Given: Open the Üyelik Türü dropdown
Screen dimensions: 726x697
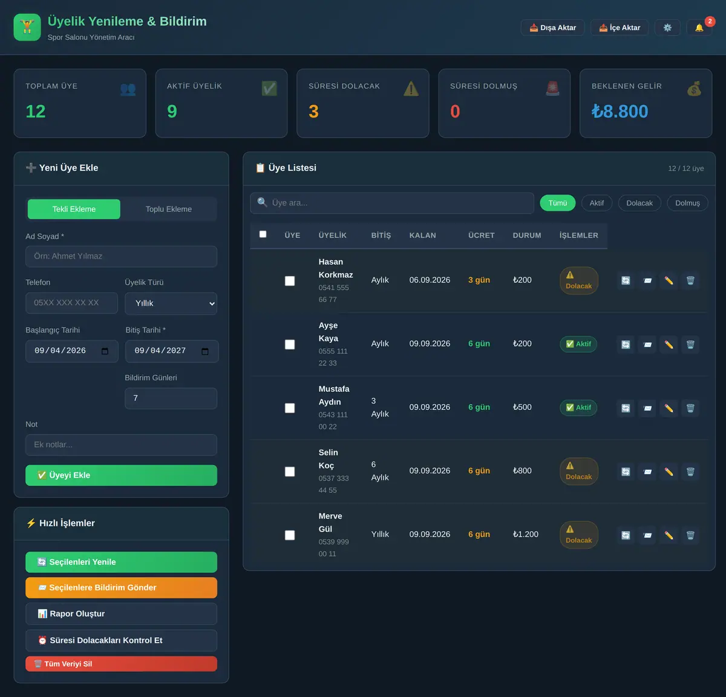Looking at the screenshot, I should (171, 303).
